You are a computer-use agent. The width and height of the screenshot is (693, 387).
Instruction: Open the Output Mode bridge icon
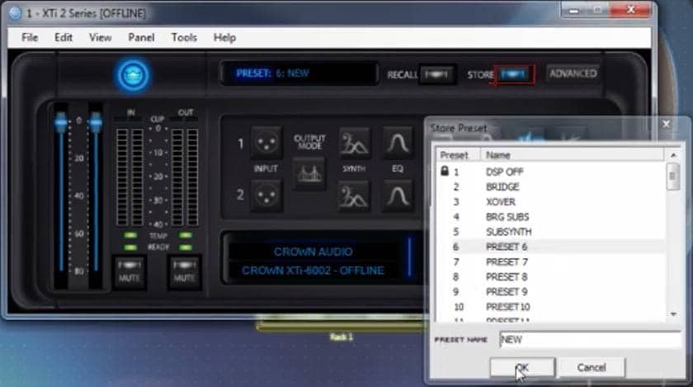coord(309,174)
